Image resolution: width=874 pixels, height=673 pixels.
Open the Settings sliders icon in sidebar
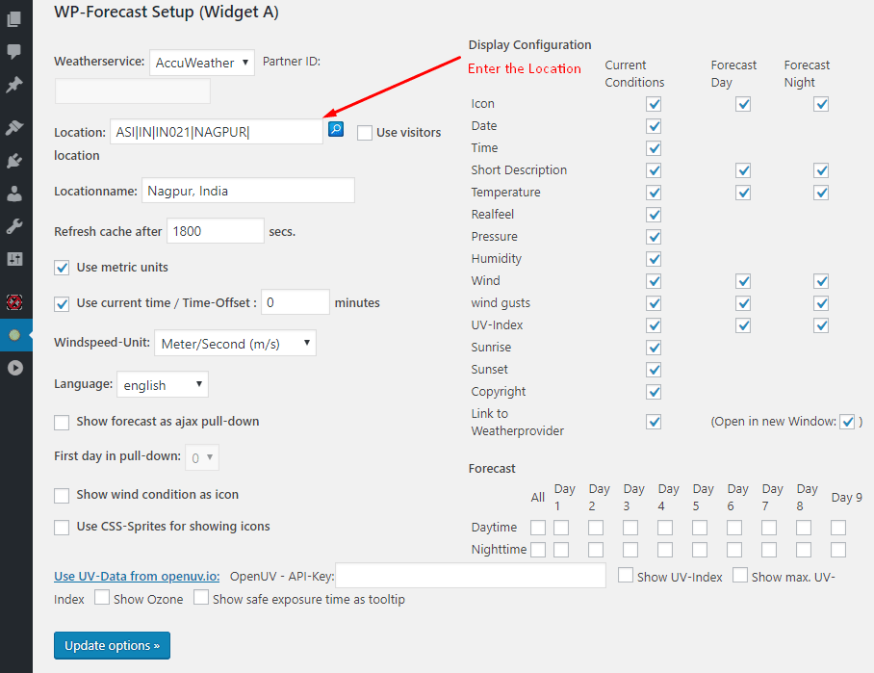coord(16,259)
